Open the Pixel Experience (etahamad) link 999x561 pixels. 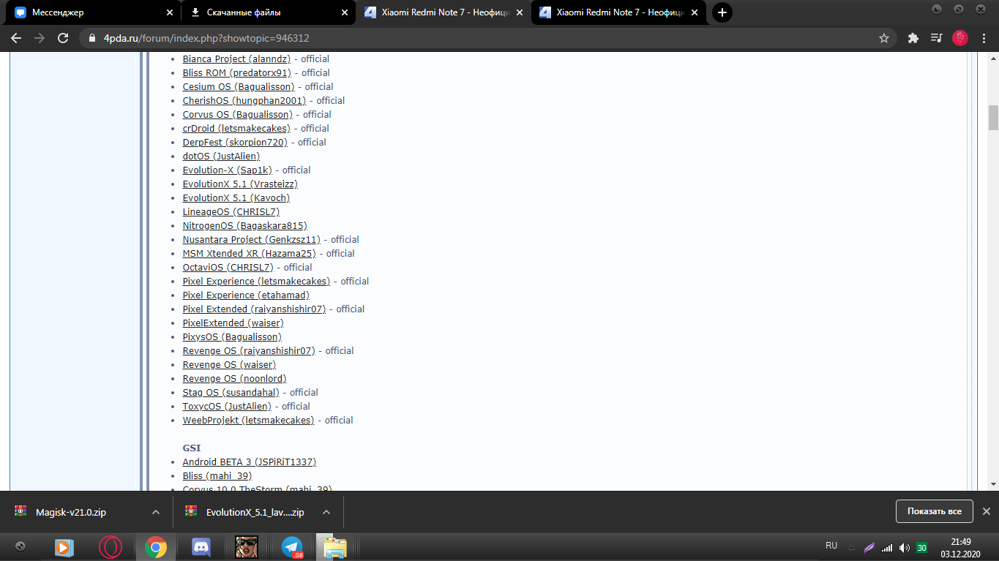coord(246,295)
